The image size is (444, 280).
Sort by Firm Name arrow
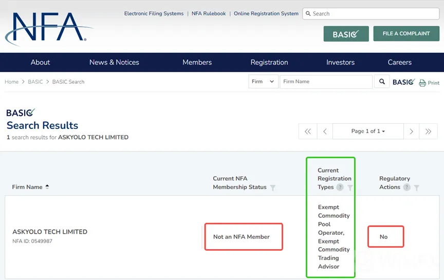47,186
